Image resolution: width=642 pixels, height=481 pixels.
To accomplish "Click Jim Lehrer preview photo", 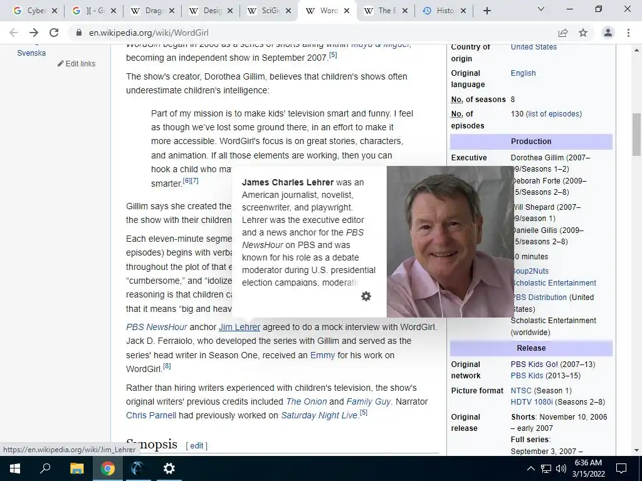I will (450, 242).
